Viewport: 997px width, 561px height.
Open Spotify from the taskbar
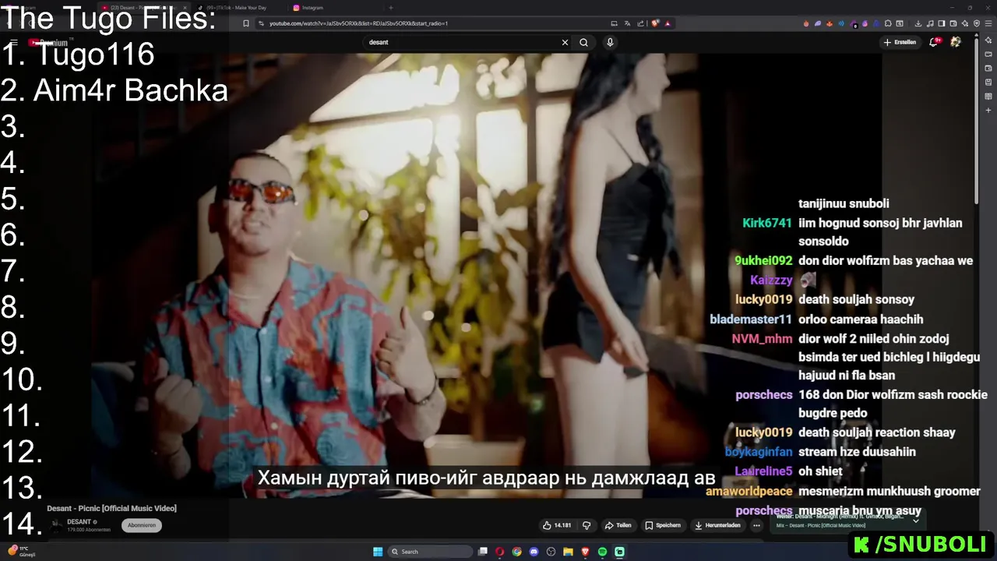pyautogui.click(x=602, y=552)
